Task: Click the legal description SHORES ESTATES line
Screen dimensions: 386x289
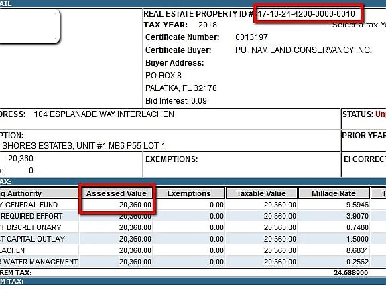Action: coord(84,146)
